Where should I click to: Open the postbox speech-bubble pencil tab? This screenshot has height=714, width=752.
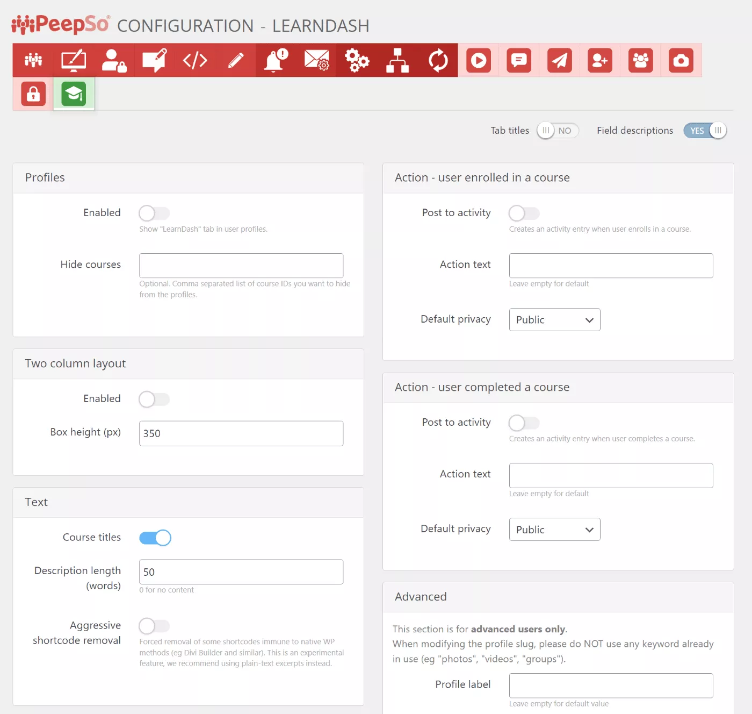click(x=155, y=60)
